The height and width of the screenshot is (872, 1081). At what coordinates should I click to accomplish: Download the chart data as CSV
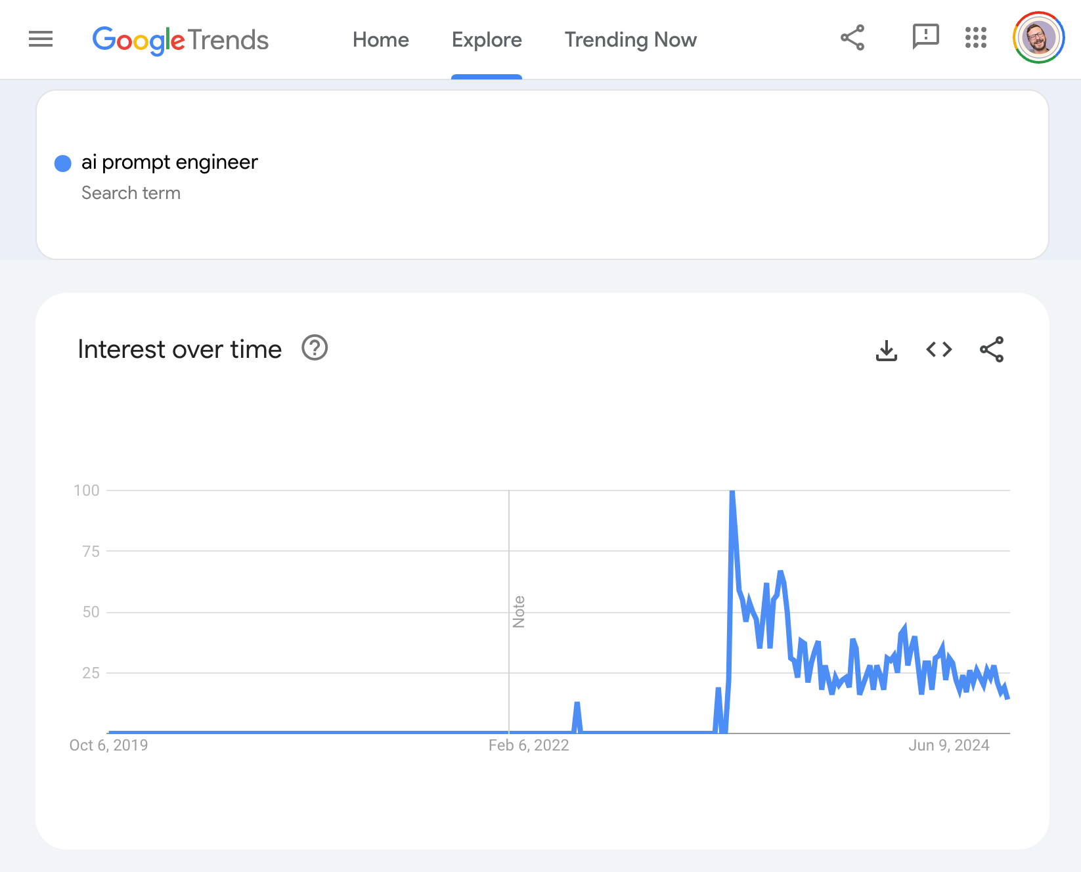tap(887, 350)
